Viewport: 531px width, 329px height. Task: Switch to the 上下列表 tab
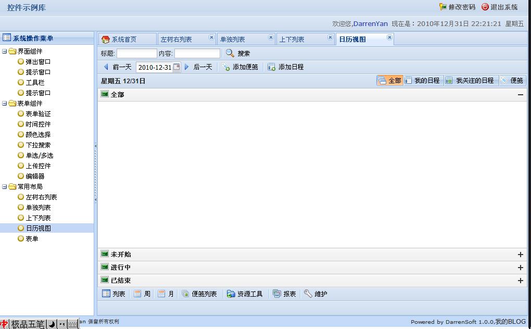pyautogui.click(x=292, y=40)
